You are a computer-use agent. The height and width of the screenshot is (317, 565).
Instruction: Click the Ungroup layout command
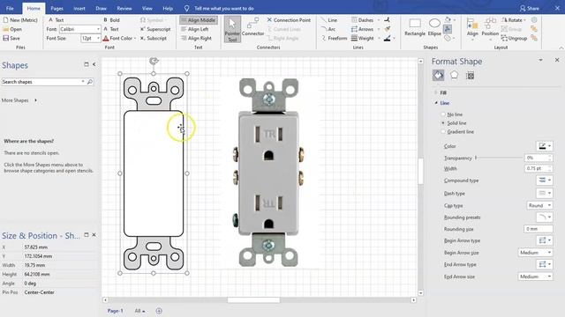514,38
